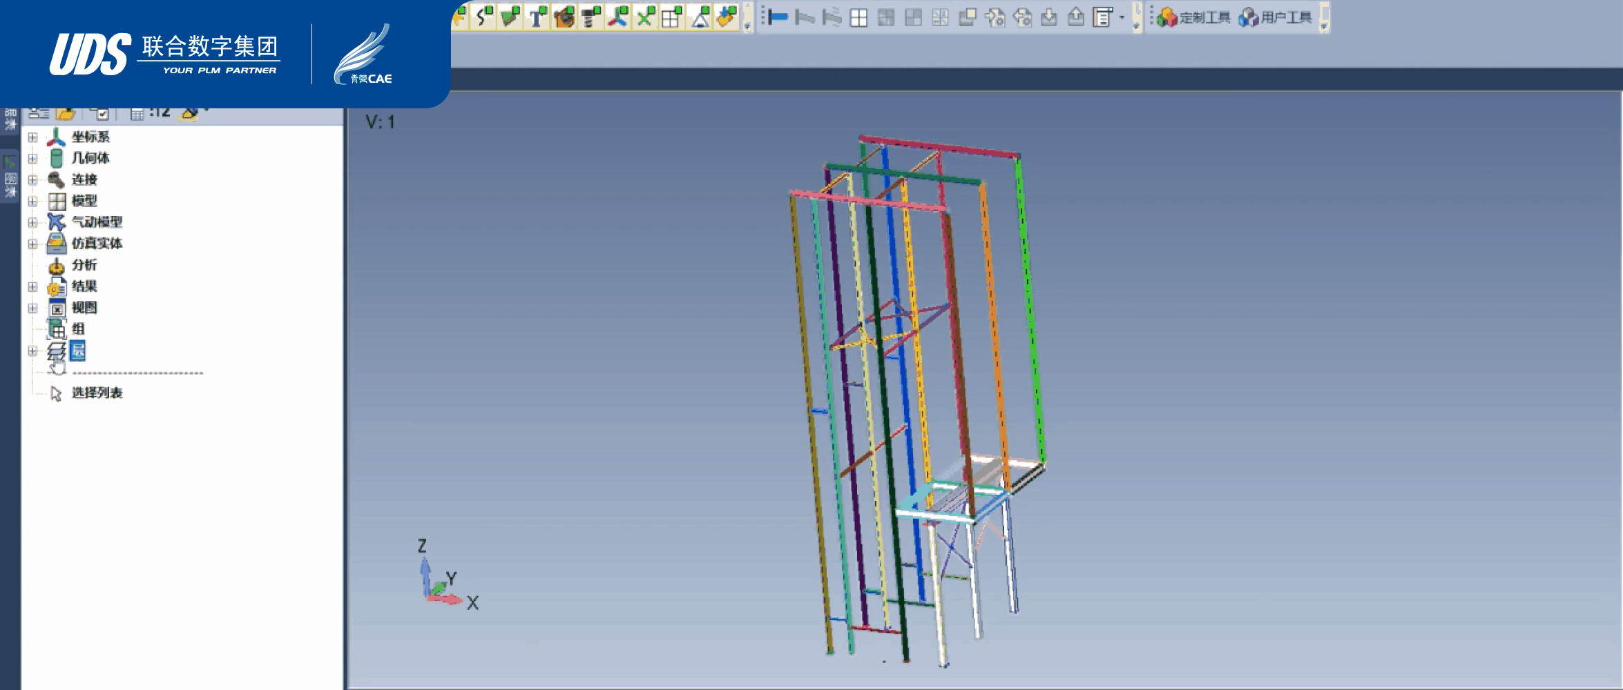Click the table grid icon in tree toolbar
The width and height of the screenshot is (1623, 690).
(137, 114)
